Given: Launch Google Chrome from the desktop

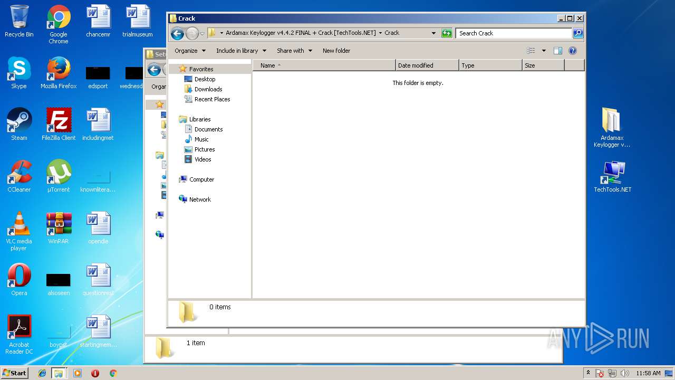Looking at the screenshot, I should (x=59, y=24).
